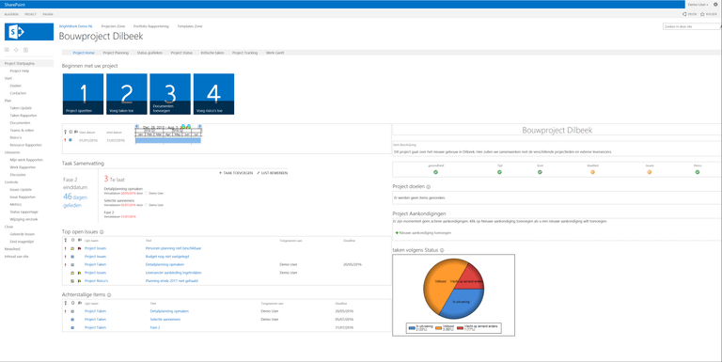
Task: Click red flag icon on Personen planning row
Action: coord(80,249)
